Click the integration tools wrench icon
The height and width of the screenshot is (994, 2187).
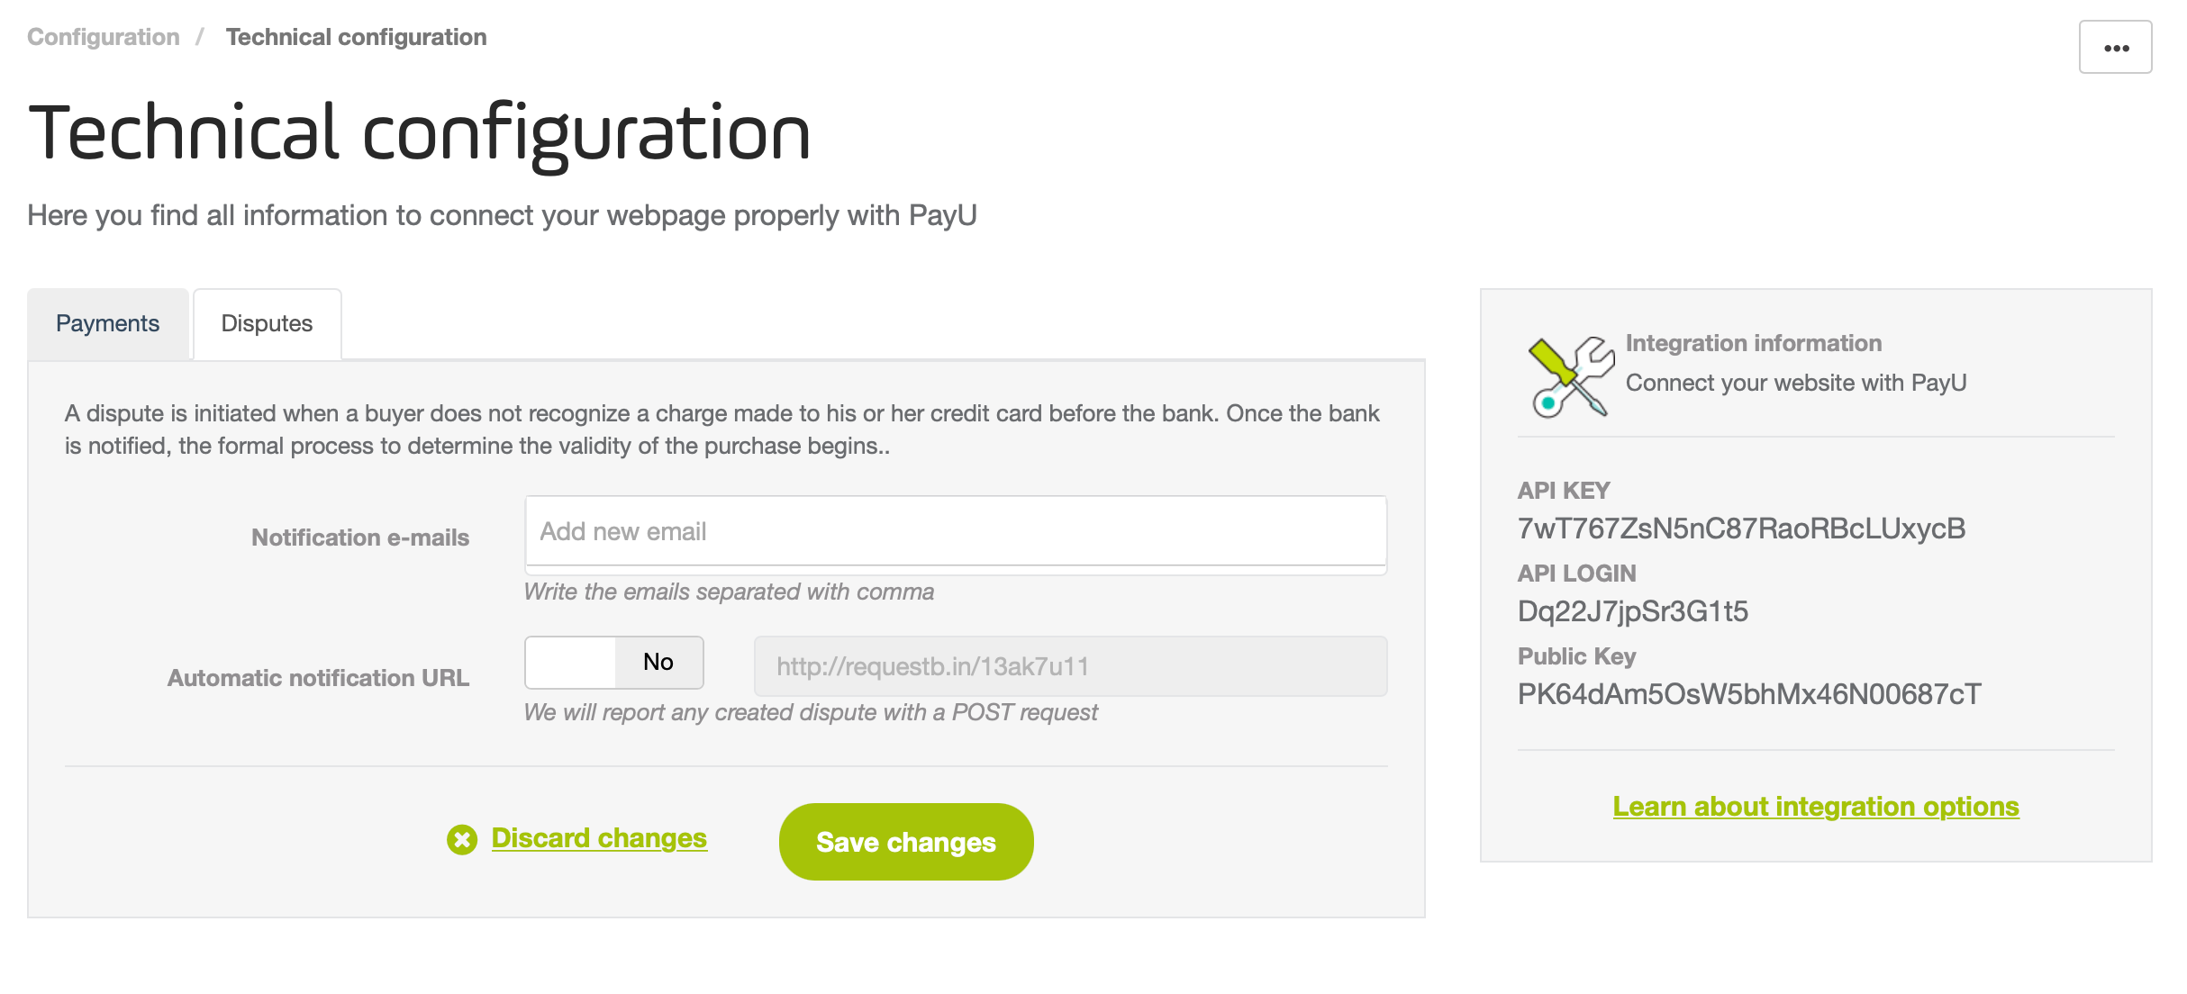click(x=1571, y=376)
